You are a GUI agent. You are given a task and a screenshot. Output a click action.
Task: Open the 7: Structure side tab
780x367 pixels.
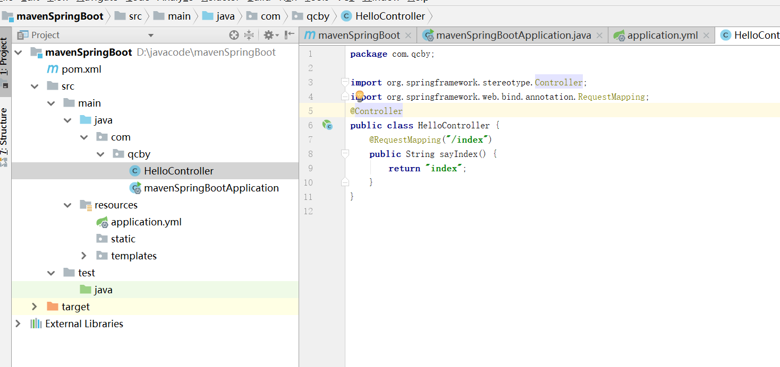(x=5, y=137)
